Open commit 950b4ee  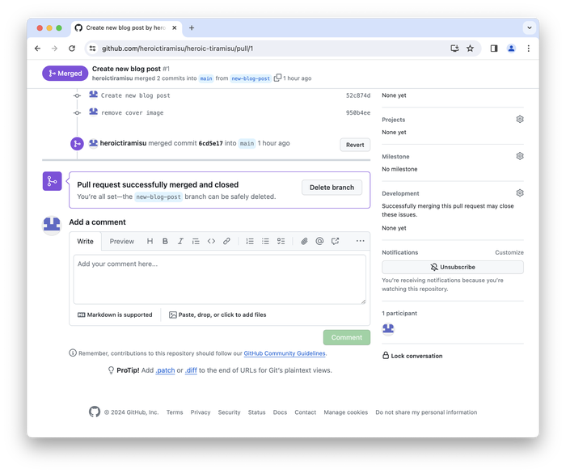(358, 112)
